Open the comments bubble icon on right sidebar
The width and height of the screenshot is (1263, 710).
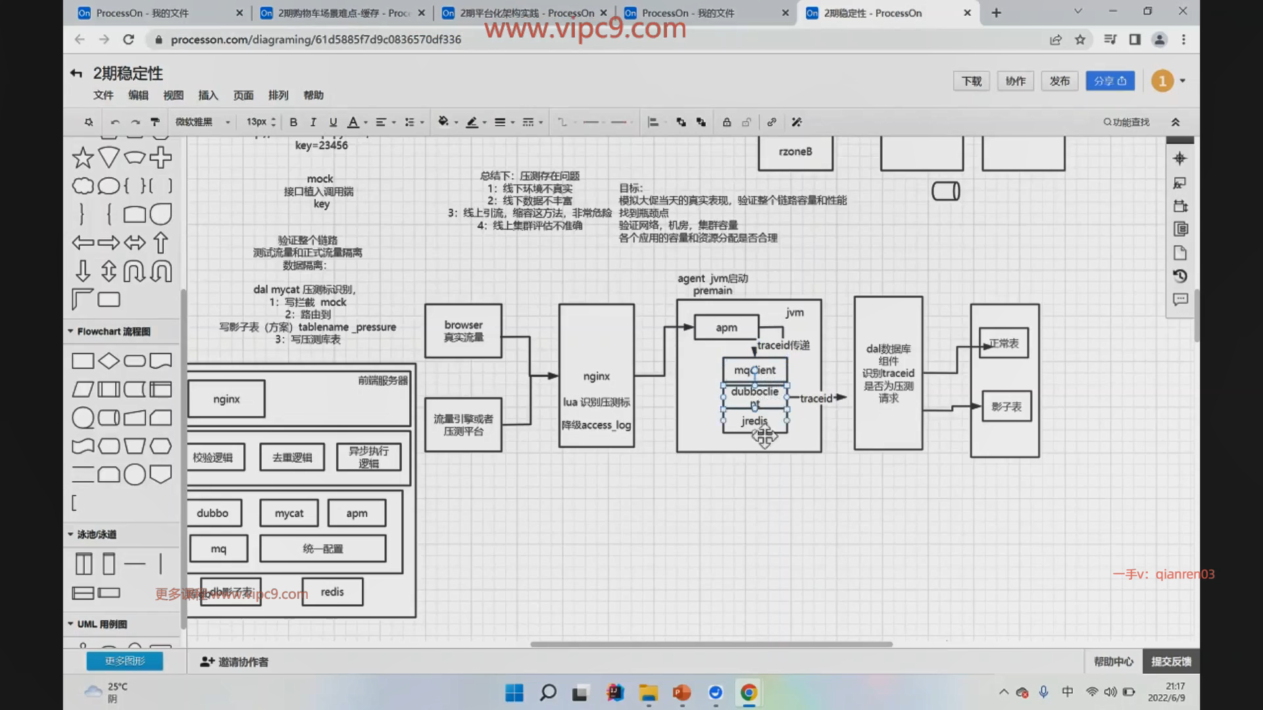point(1180,300)
